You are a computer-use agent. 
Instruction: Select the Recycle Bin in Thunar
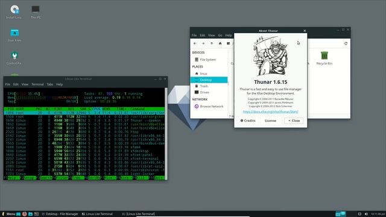(x=324, y=58)
